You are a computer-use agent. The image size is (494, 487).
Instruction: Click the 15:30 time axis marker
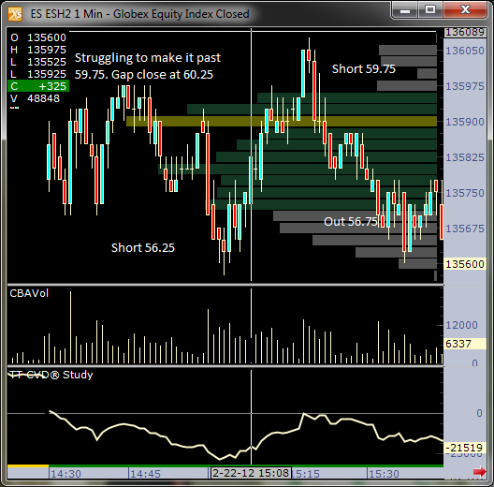[x=384, y=474]
